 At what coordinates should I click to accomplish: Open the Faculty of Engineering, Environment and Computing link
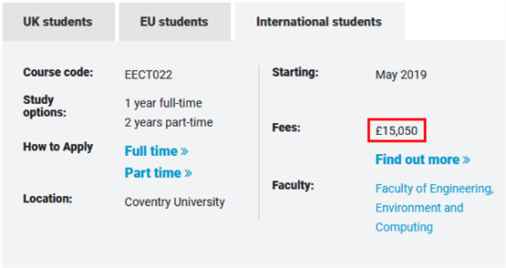click(x=434, y=207)
